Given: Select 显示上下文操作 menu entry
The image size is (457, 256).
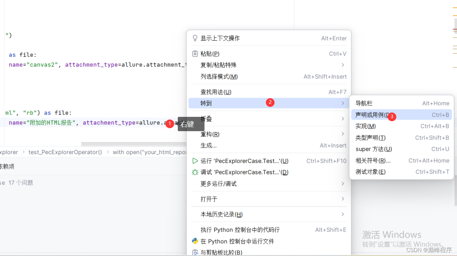Looking at the screenshot, I should [x=269, y=38].
